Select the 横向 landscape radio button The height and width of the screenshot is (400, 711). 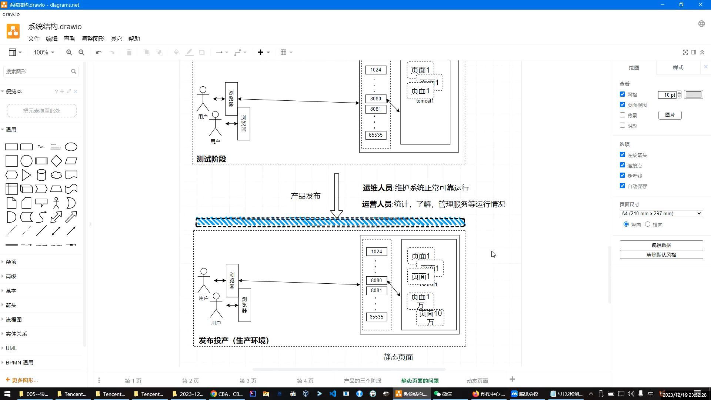coord(647,224)
